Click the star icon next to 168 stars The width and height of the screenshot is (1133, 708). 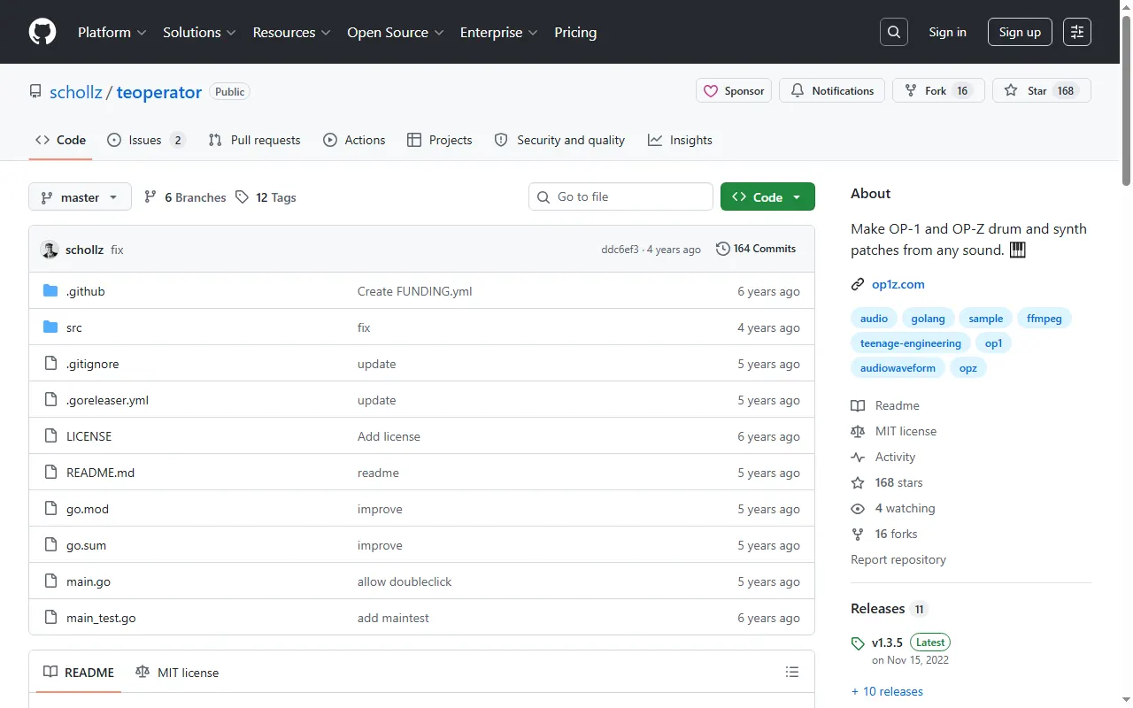858,482
